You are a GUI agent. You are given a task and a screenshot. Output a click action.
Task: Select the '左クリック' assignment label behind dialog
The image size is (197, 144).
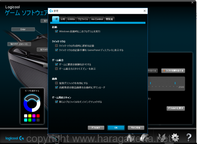42,49
